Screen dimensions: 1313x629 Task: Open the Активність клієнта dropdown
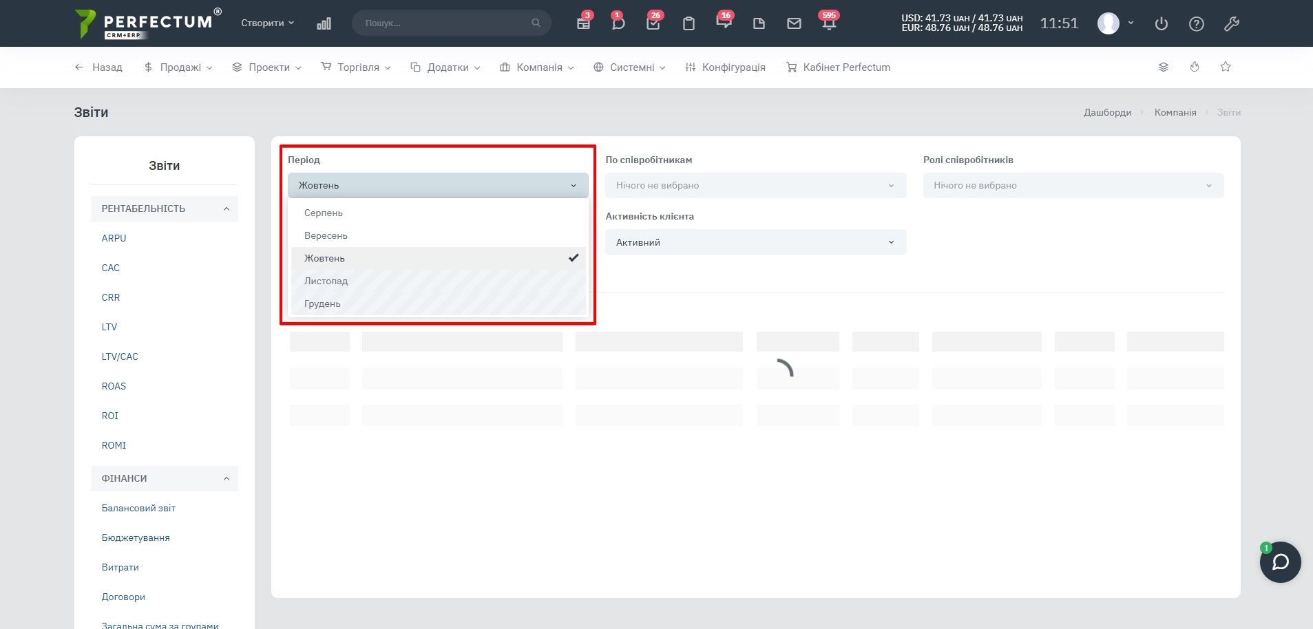[x=755, y=242]
